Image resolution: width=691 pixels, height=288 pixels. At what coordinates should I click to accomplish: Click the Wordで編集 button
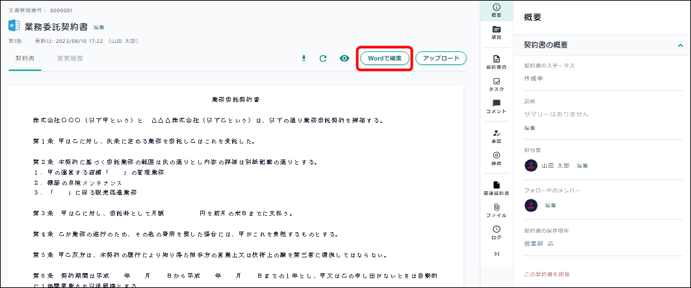click(385, 59)
